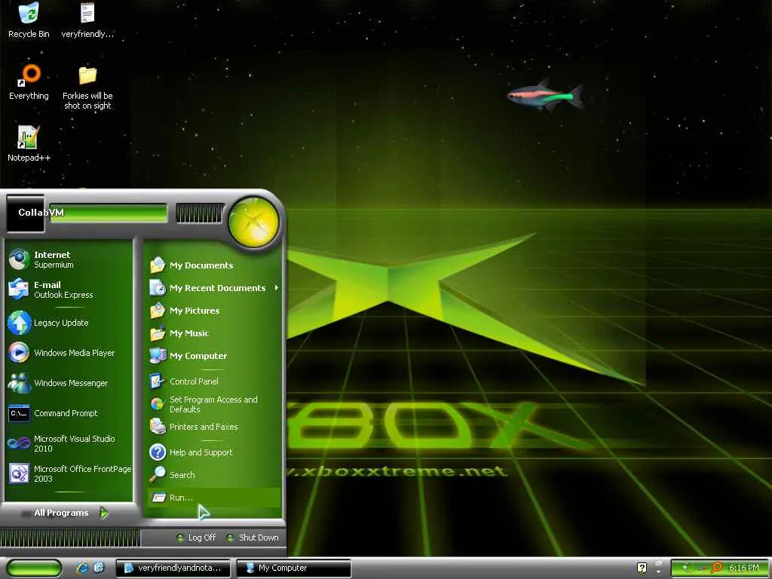Viewport: 772px width, 579px height.
Task: Open Legacy Update from Start menu
Action: (x=69, y=323)
